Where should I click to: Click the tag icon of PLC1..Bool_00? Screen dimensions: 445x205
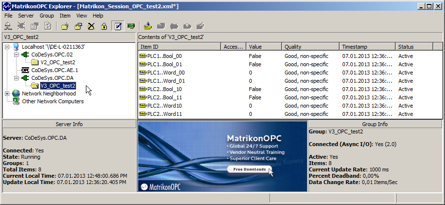tap(143, 56)
